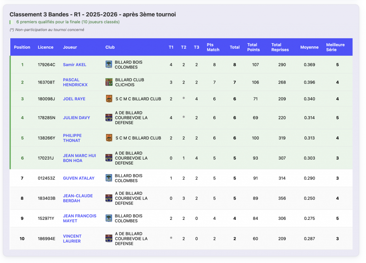Click club logo in PHILIPPE THONAT row

click(x=109, y=138)
